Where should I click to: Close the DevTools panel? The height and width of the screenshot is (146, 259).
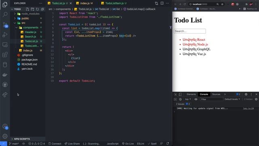tap(256, 94)
